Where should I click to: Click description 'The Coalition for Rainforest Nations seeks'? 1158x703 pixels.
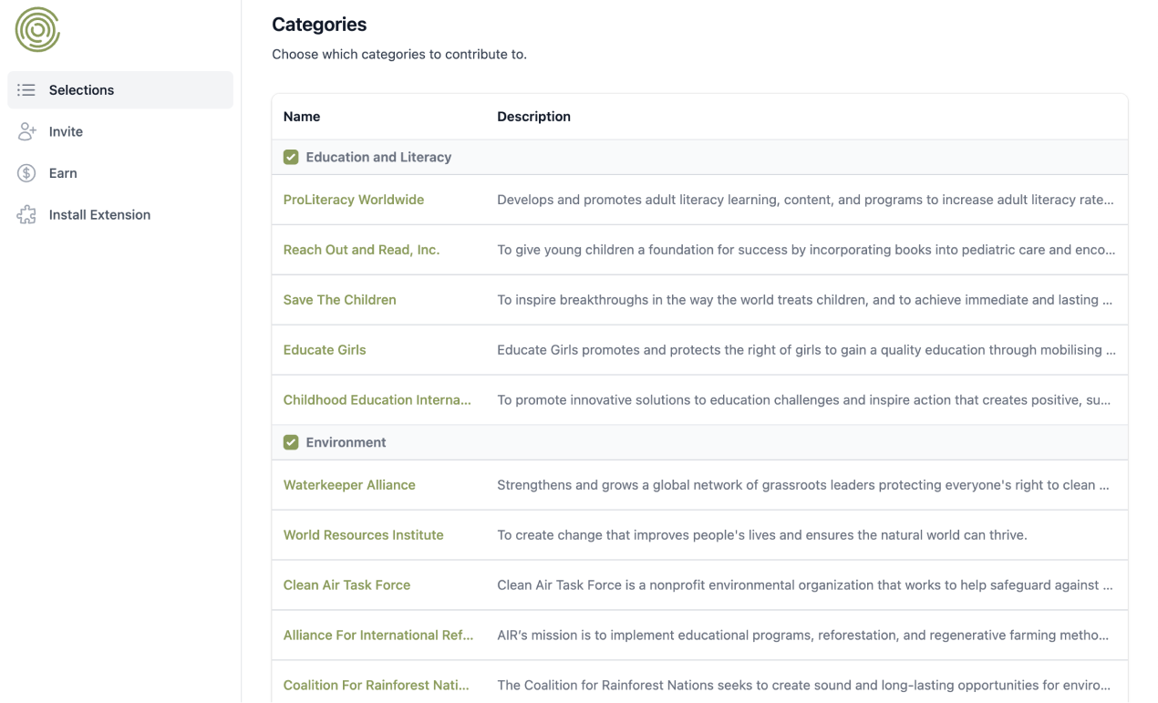(803, 686)
